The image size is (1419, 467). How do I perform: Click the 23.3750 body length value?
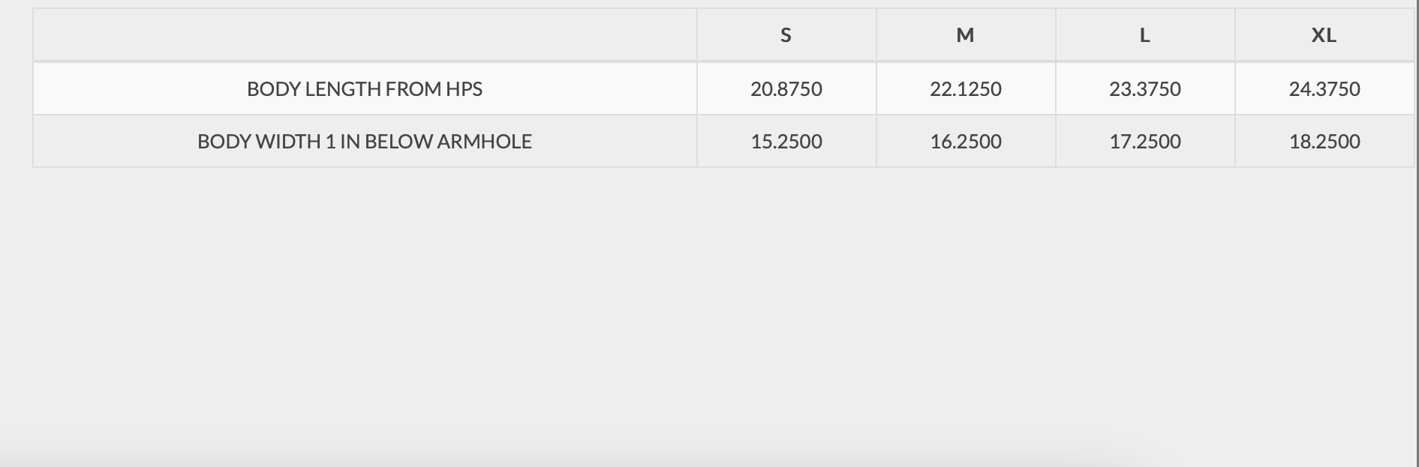pyautogui.click(x=1144, y=89)
